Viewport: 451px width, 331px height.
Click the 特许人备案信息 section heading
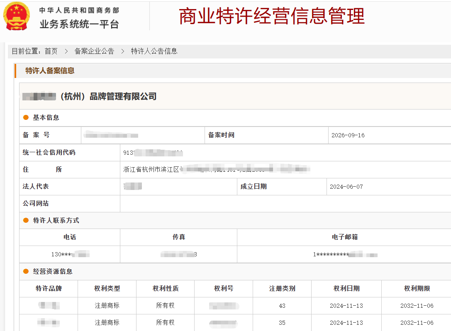50,71
